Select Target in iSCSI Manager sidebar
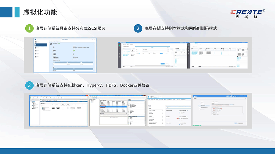The height and width of the screenshot is (154, 275). click(x=41, y=45)
